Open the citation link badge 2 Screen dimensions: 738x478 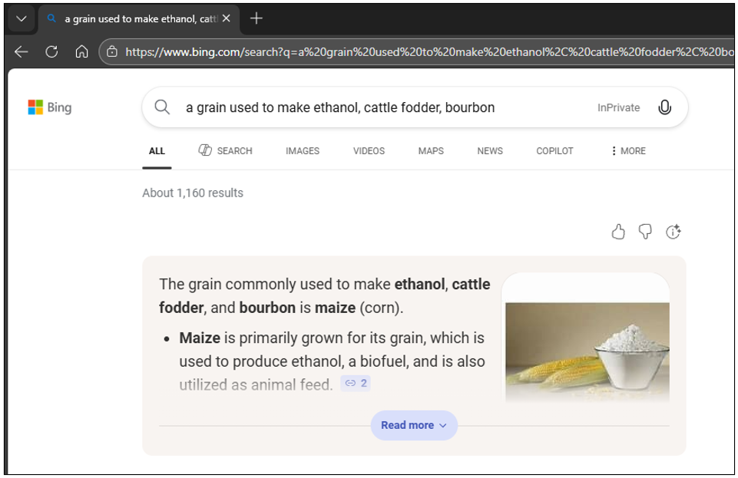[356, 383]
